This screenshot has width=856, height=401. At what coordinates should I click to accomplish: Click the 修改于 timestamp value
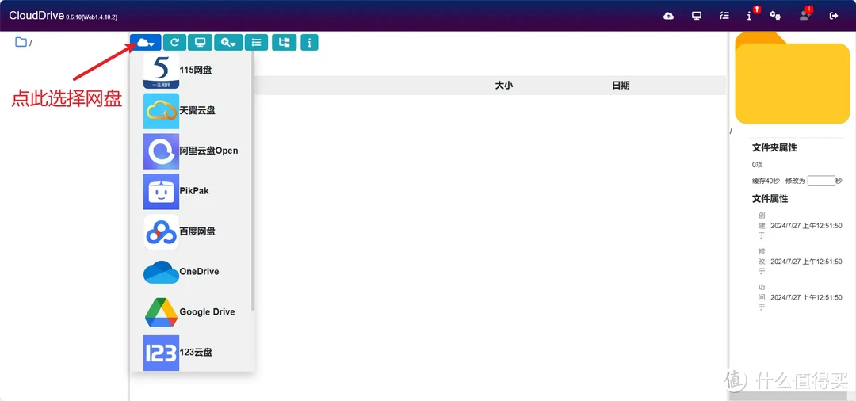tap(806, 262)
